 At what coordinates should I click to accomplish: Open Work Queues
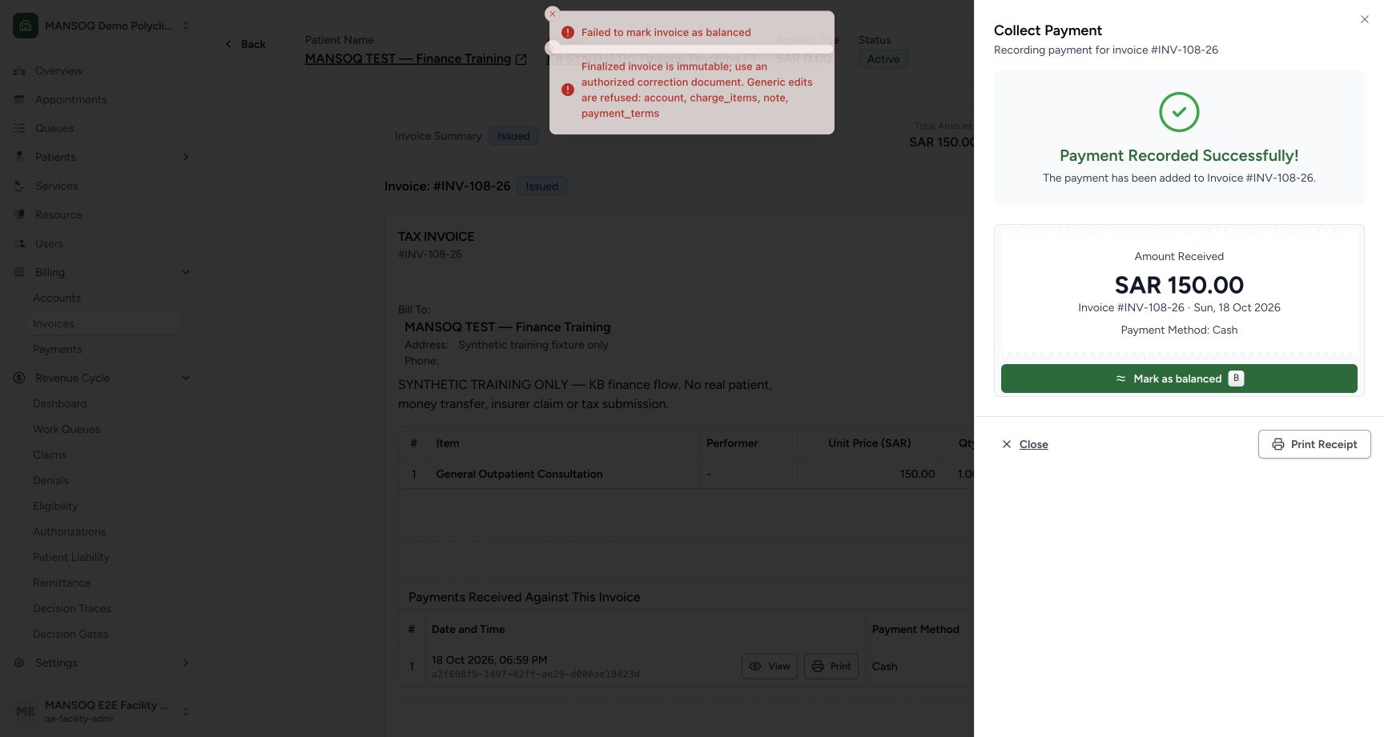(66, 429)
